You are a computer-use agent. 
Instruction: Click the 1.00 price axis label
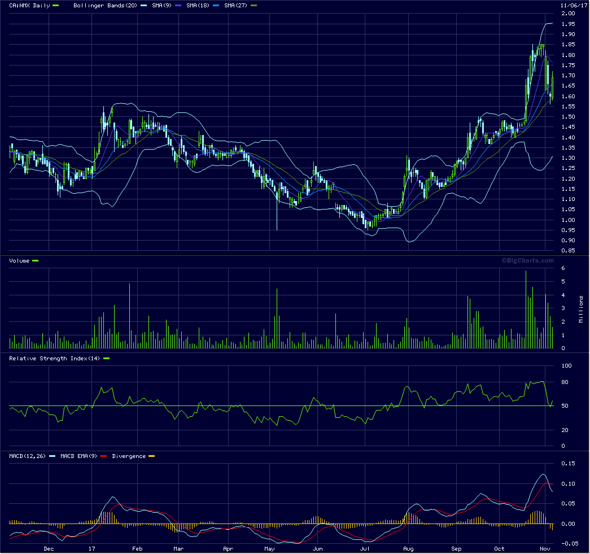(x=568, y=220)
